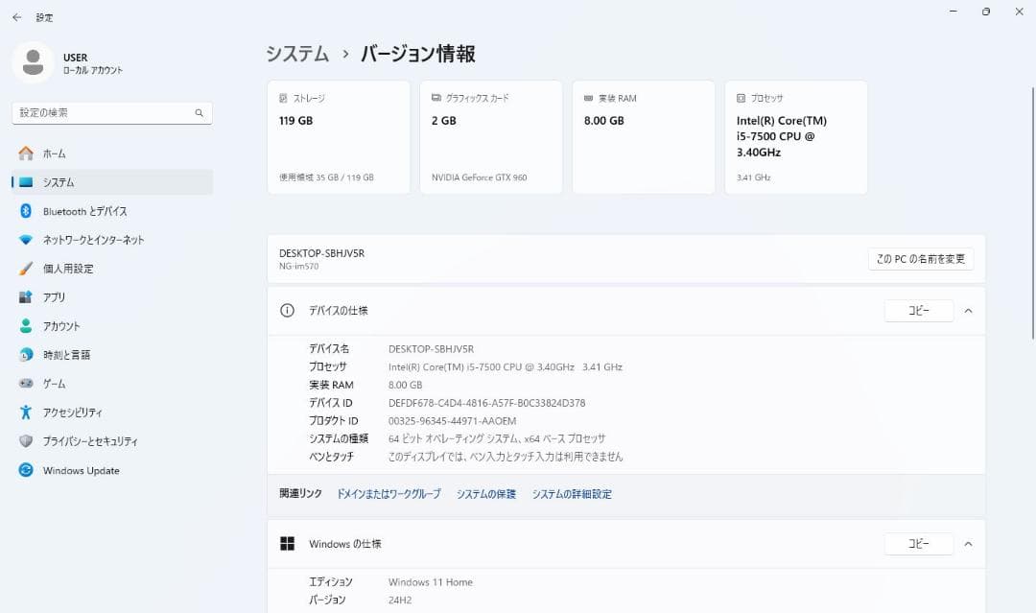Click the このPCの名前を変更 button
This screenshot has width=1036, height=613.
(920, 258)
